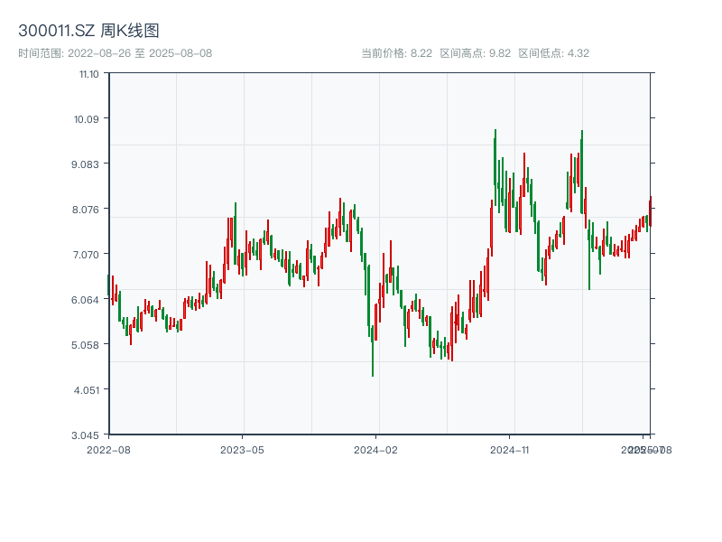Screen dimensions: 722x542
Task: Click the lowest green candle wick near 2024-02
Action: (x=373, y=366)
